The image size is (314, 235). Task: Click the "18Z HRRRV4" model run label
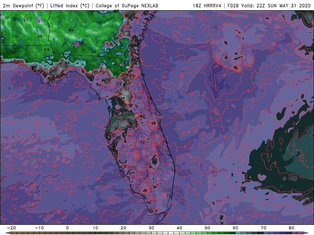pos(207,5)
